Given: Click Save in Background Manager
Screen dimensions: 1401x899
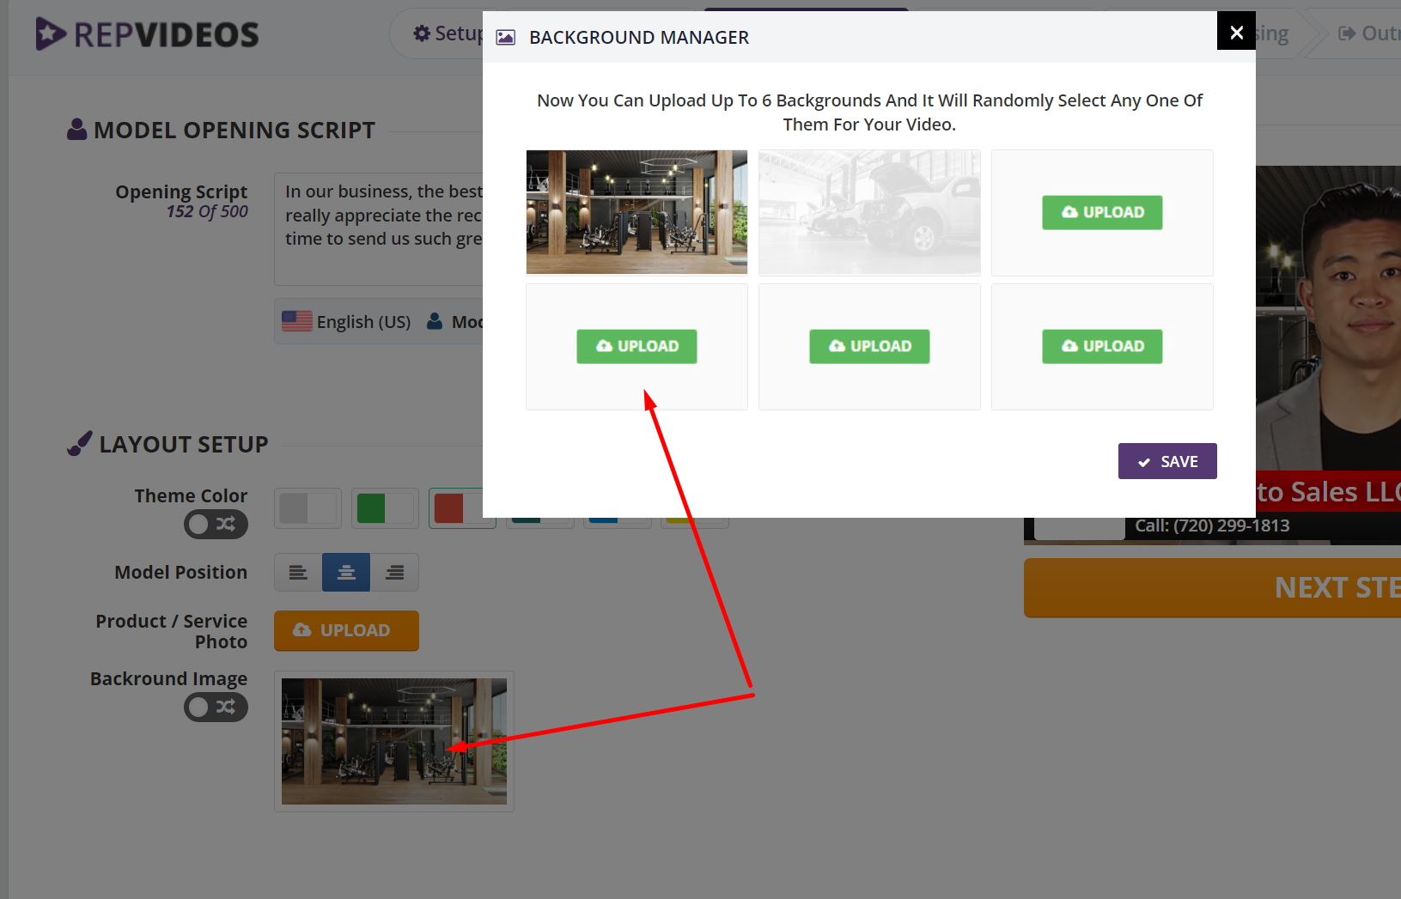Looking at the screenshot, I should (x=1166, y=461).
